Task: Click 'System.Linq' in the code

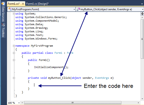Action: coord(33,32)
